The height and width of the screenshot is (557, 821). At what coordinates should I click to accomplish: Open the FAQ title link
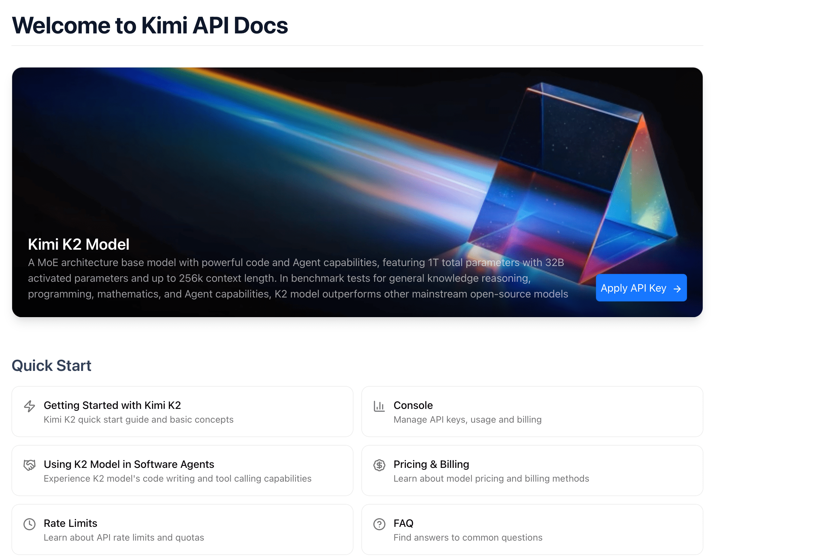[403, 523]
